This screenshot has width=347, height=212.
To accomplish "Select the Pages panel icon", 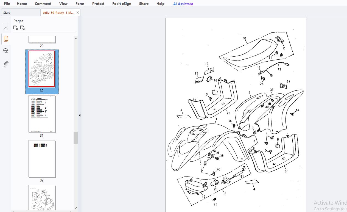I will tap(6, 39).
